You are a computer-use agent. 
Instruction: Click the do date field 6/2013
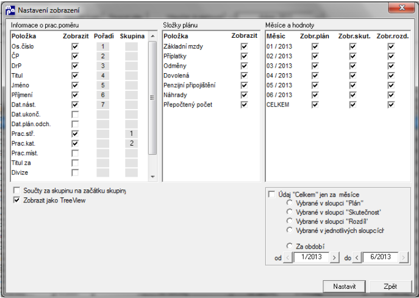[381, 257]
